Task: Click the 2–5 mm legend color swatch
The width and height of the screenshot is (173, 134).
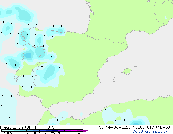Action: click(23, 130)
